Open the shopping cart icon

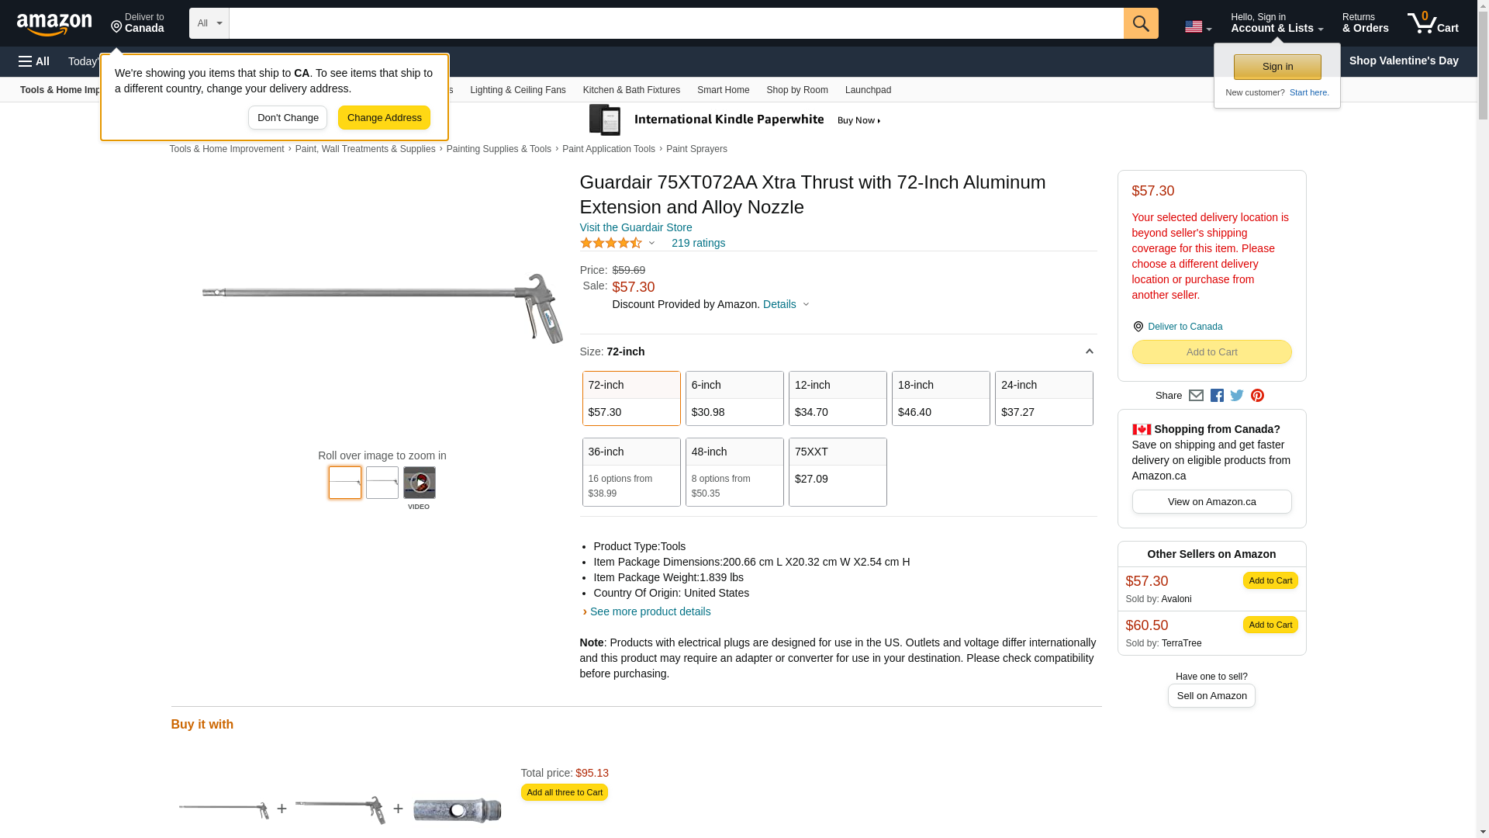tap(1432, 23)
